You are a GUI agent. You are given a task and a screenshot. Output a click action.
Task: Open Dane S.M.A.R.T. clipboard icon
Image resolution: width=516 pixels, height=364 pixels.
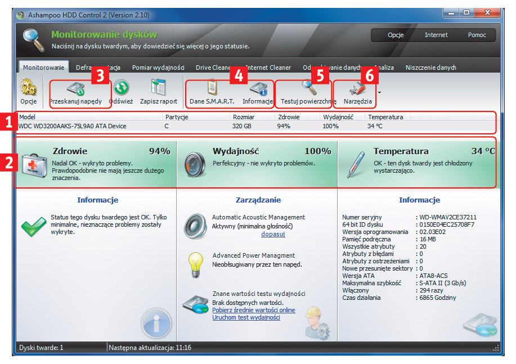[212, 89]
